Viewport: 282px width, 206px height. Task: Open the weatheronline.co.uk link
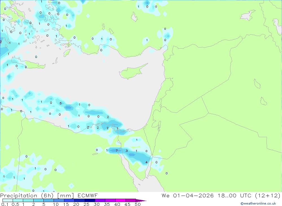258,203
